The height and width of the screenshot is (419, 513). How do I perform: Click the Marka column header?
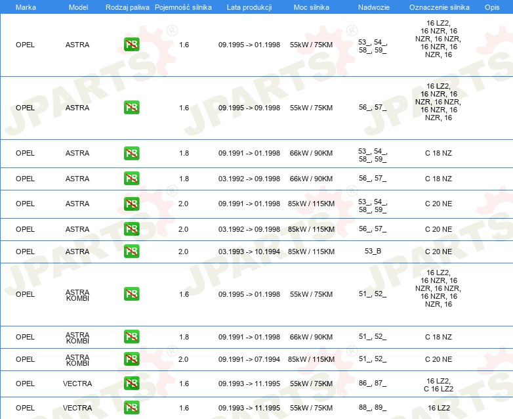(x=26, y=7)
